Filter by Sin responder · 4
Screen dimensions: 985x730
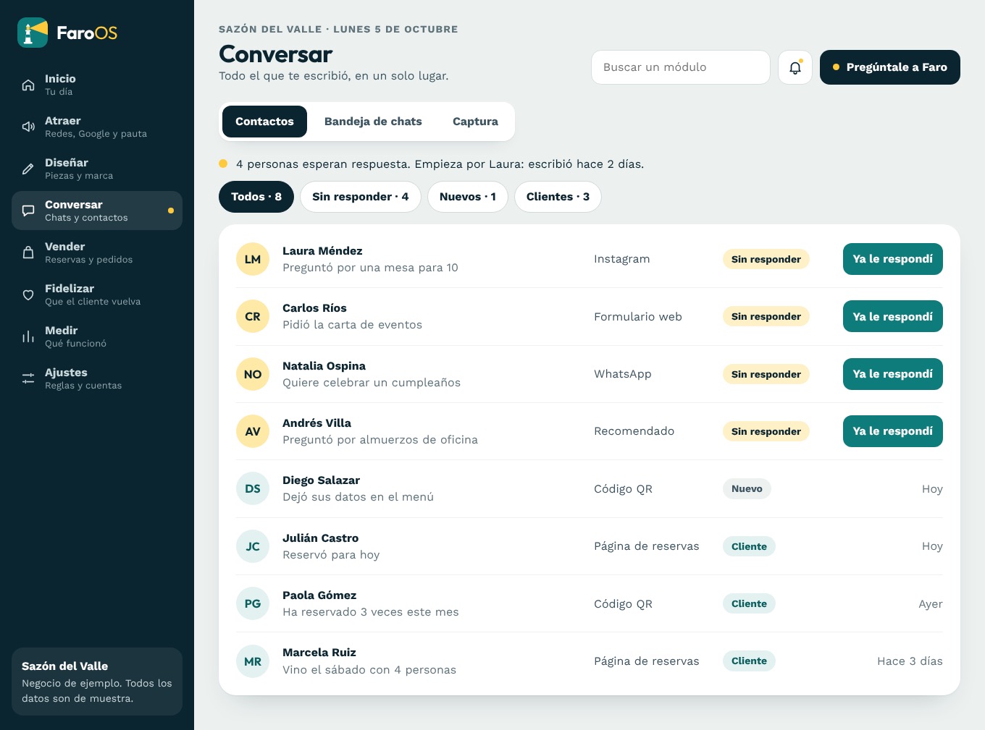click(361, 197)
